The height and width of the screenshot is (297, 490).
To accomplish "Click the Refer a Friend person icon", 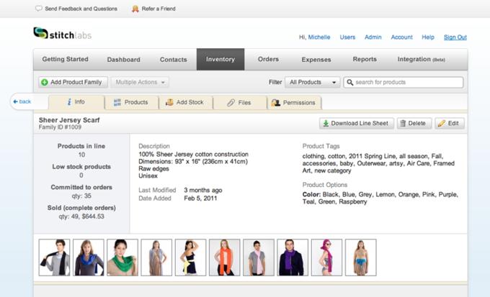I will 135,9.
